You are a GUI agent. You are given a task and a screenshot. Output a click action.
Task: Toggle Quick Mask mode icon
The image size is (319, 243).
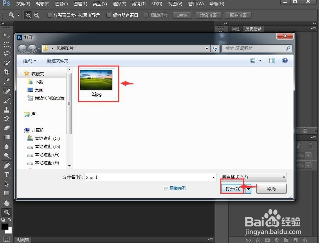point(6,239)
